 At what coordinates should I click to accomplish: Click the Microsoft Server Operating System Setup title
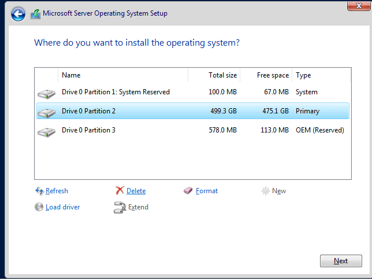[105, 13]
